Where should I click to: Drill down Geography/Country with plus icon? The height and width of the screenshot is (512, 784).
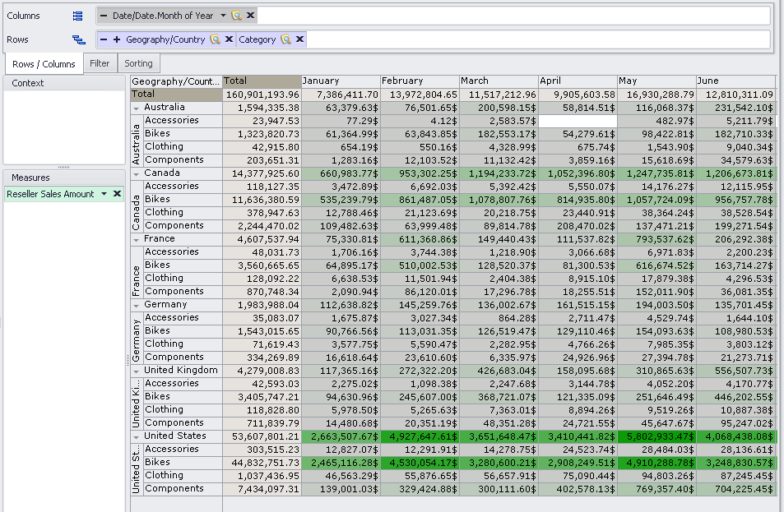(x=117, y=39)
